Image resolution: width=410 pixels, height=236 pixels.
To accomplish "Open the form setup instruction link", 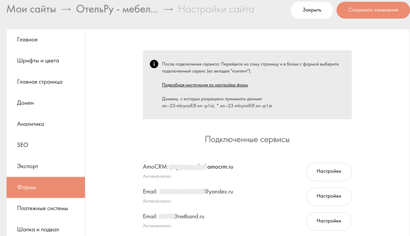I will (205, 85).
